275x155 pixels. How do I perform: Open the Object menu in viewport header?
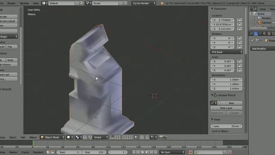click(33, 137)
